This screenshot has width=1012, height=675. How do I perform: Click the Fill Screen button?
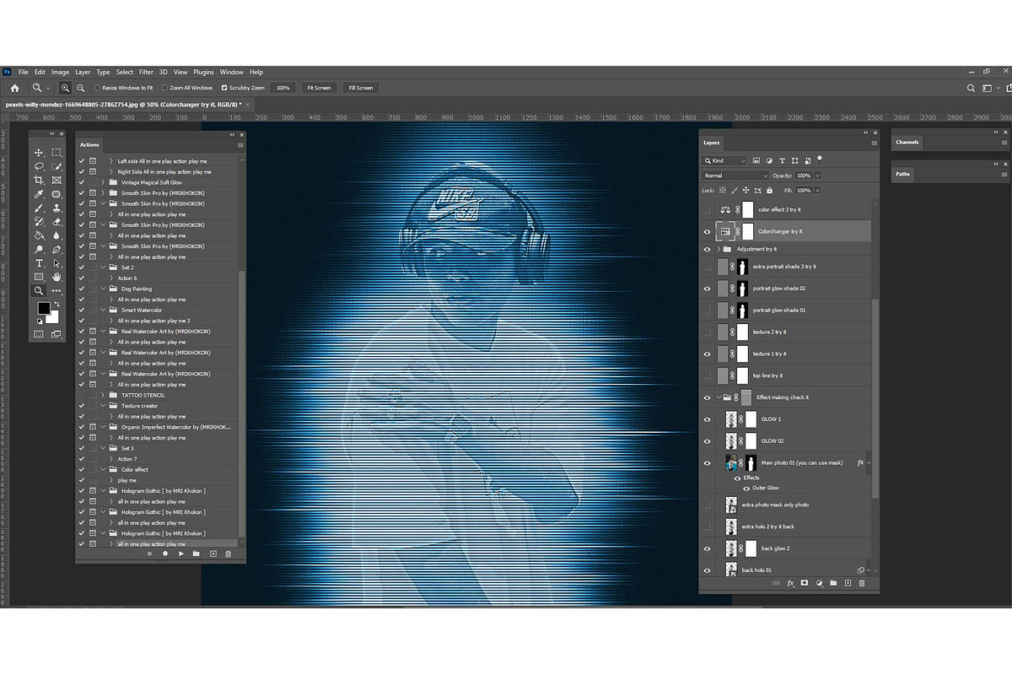click(x=360, y=88)
